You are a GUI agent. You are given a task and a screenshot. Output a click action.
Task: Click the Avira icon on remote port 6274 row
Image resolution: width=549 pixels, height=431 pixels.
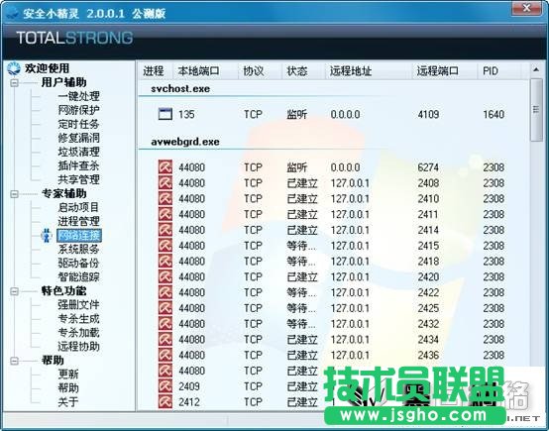[x=165, y=167]
